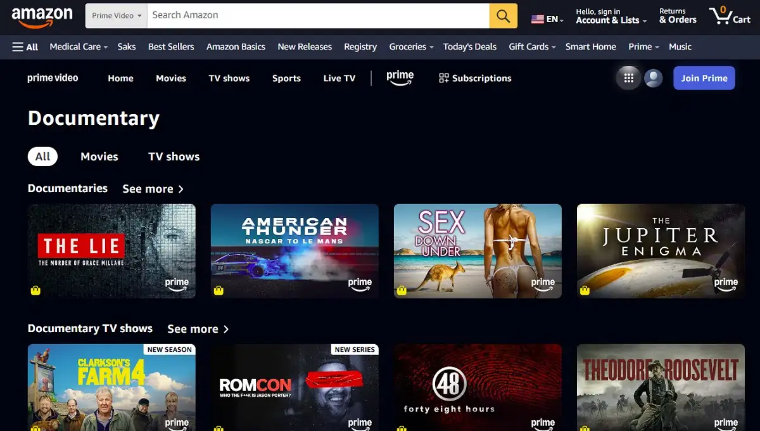Viewport: 760px width, 431px height.
Task: Click the prime smile logo in nav
Action: click(x=400, y=79)
